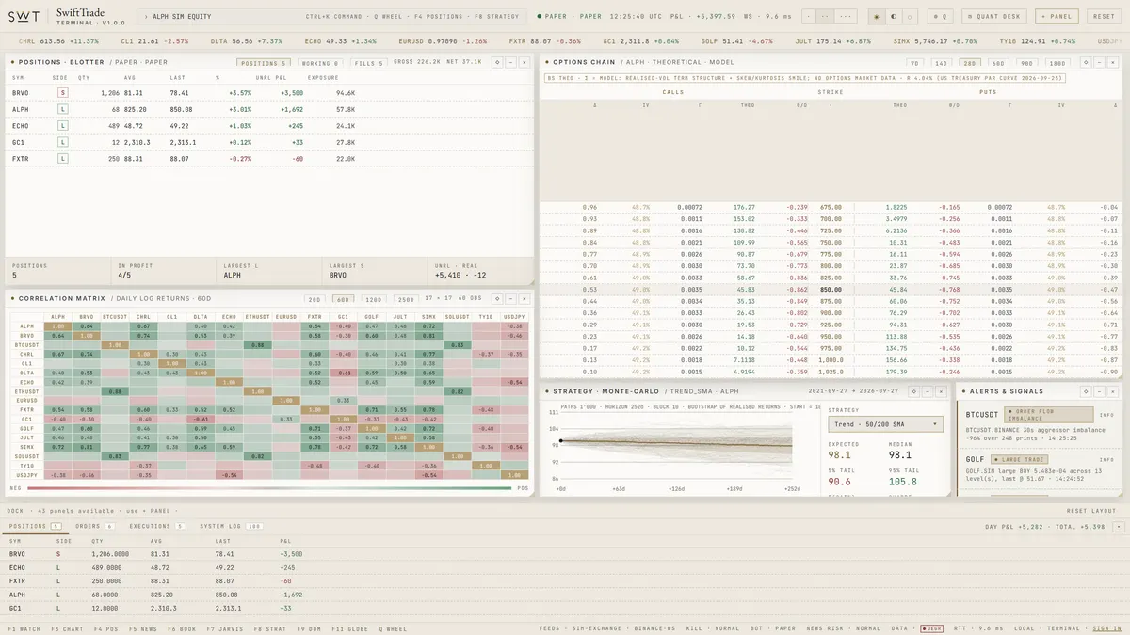This screenshot has height=635, width=1130.
Task: Close the Alerts & Signals panel
Action: [1115, 390]
